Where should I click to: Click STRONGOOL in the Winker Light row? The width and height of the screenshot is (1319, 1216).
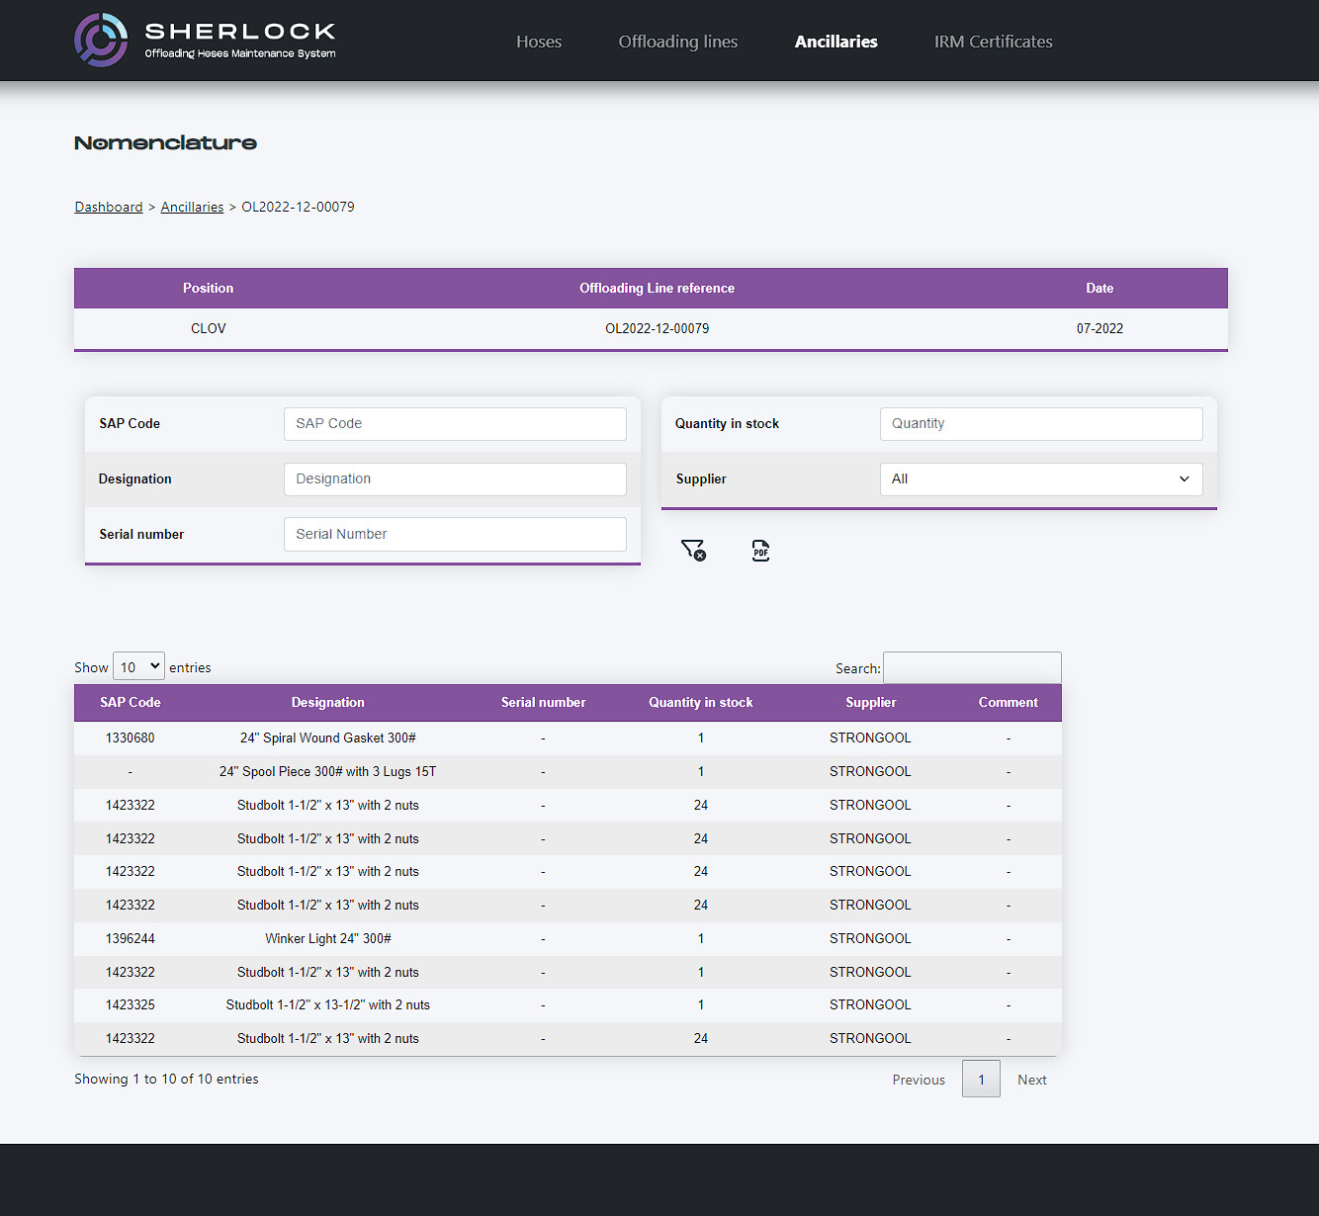pyautogui.click(x=871, y=939)
